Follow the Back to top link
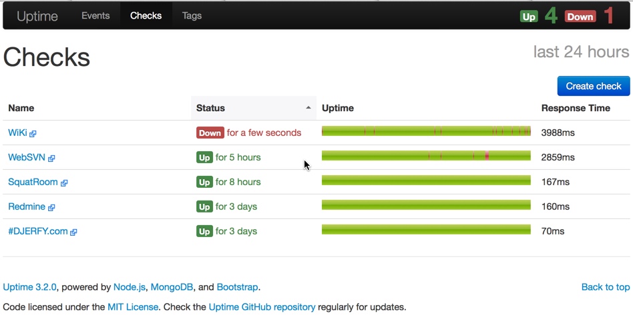 [606, 287]
